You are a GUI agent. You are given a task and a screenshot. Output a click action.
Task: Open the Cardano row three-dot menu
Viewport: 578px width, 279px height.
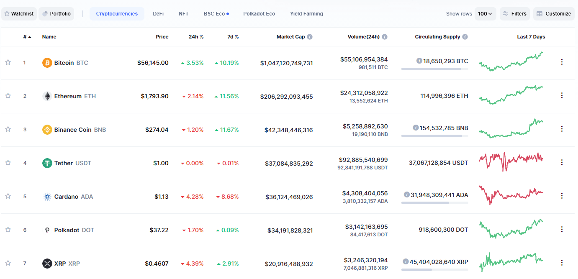[x=562, y=196]
